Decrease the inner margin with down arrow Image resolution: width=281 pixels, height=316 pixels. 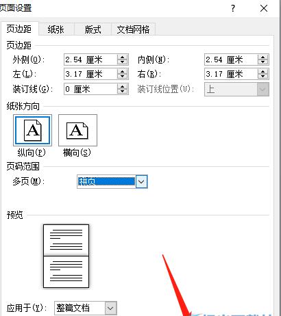[x=262, y=62]
